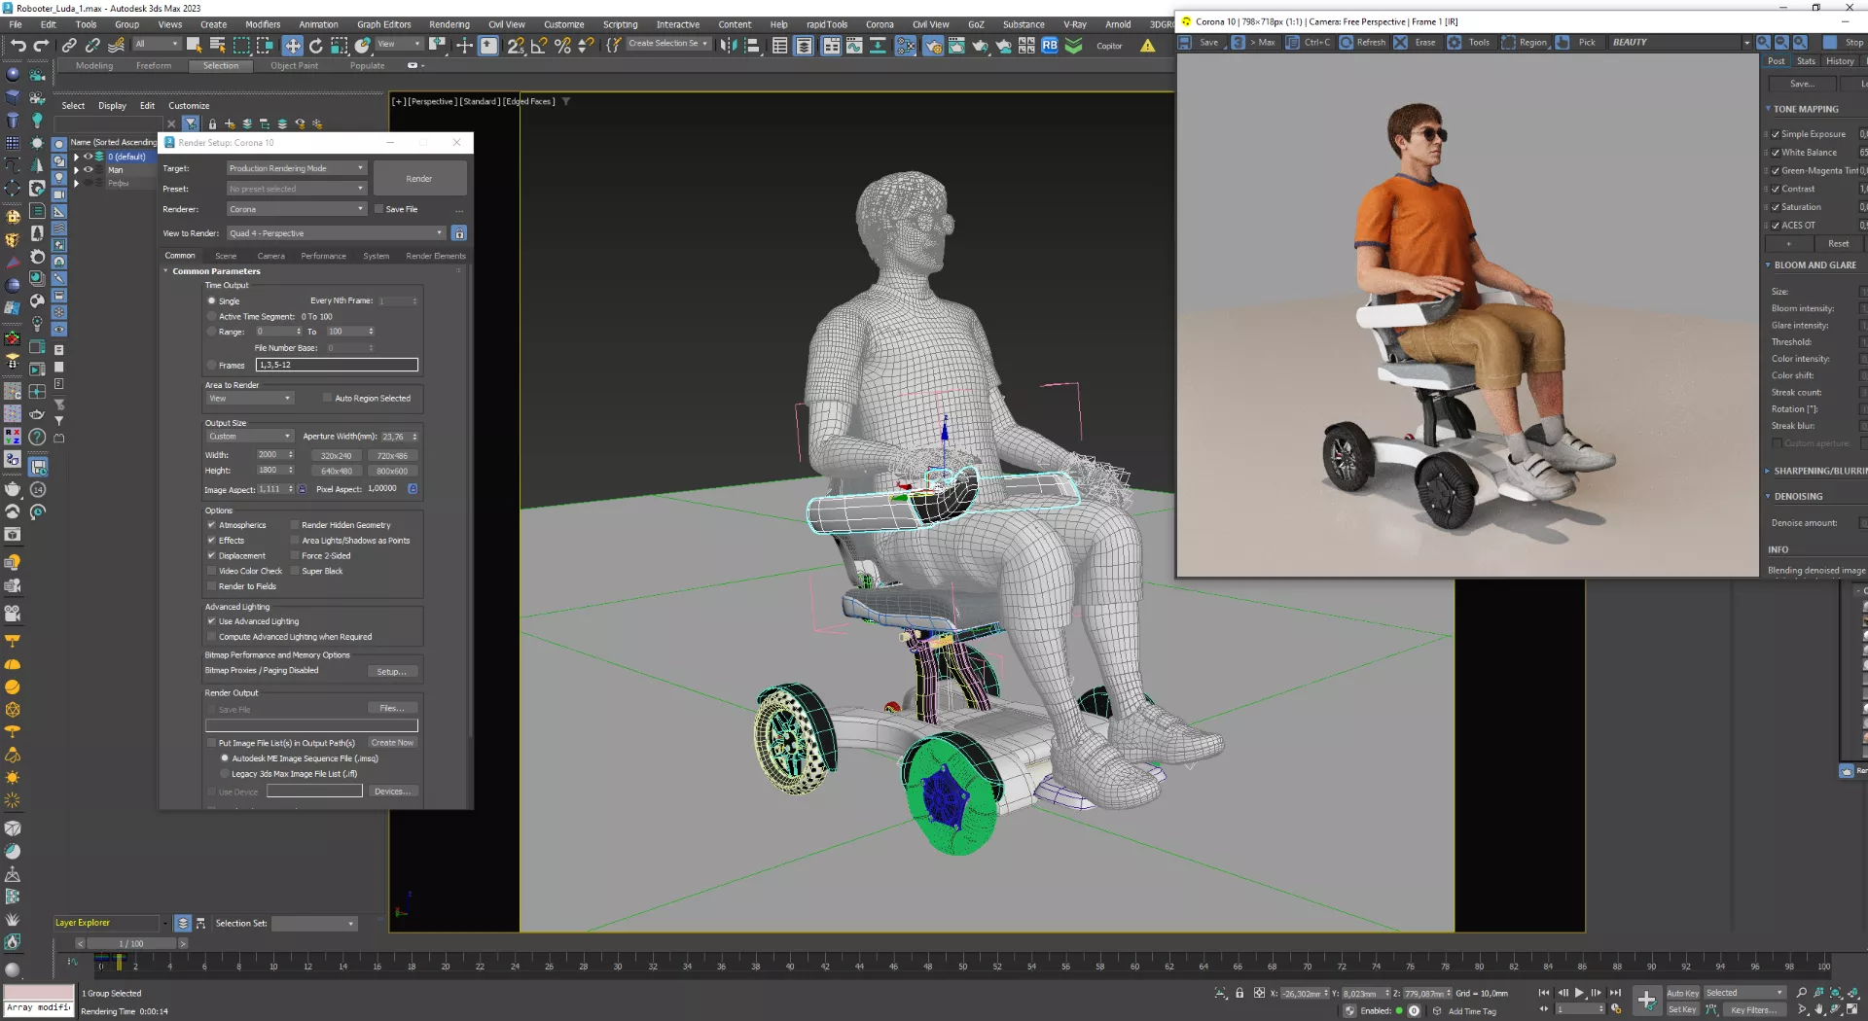
Task: Activate the Select and Rotate tool
Action: tap(315, 46)
